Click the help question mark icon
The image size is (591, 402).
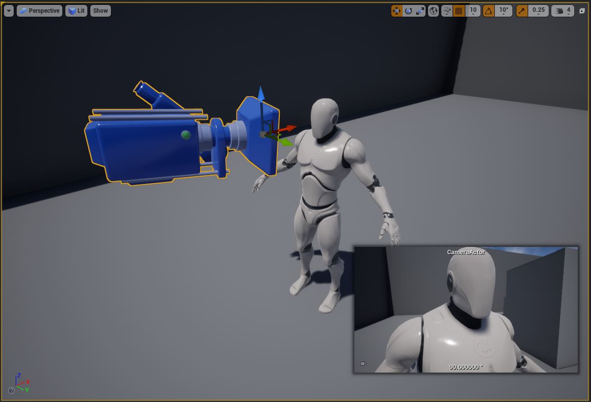11,391
